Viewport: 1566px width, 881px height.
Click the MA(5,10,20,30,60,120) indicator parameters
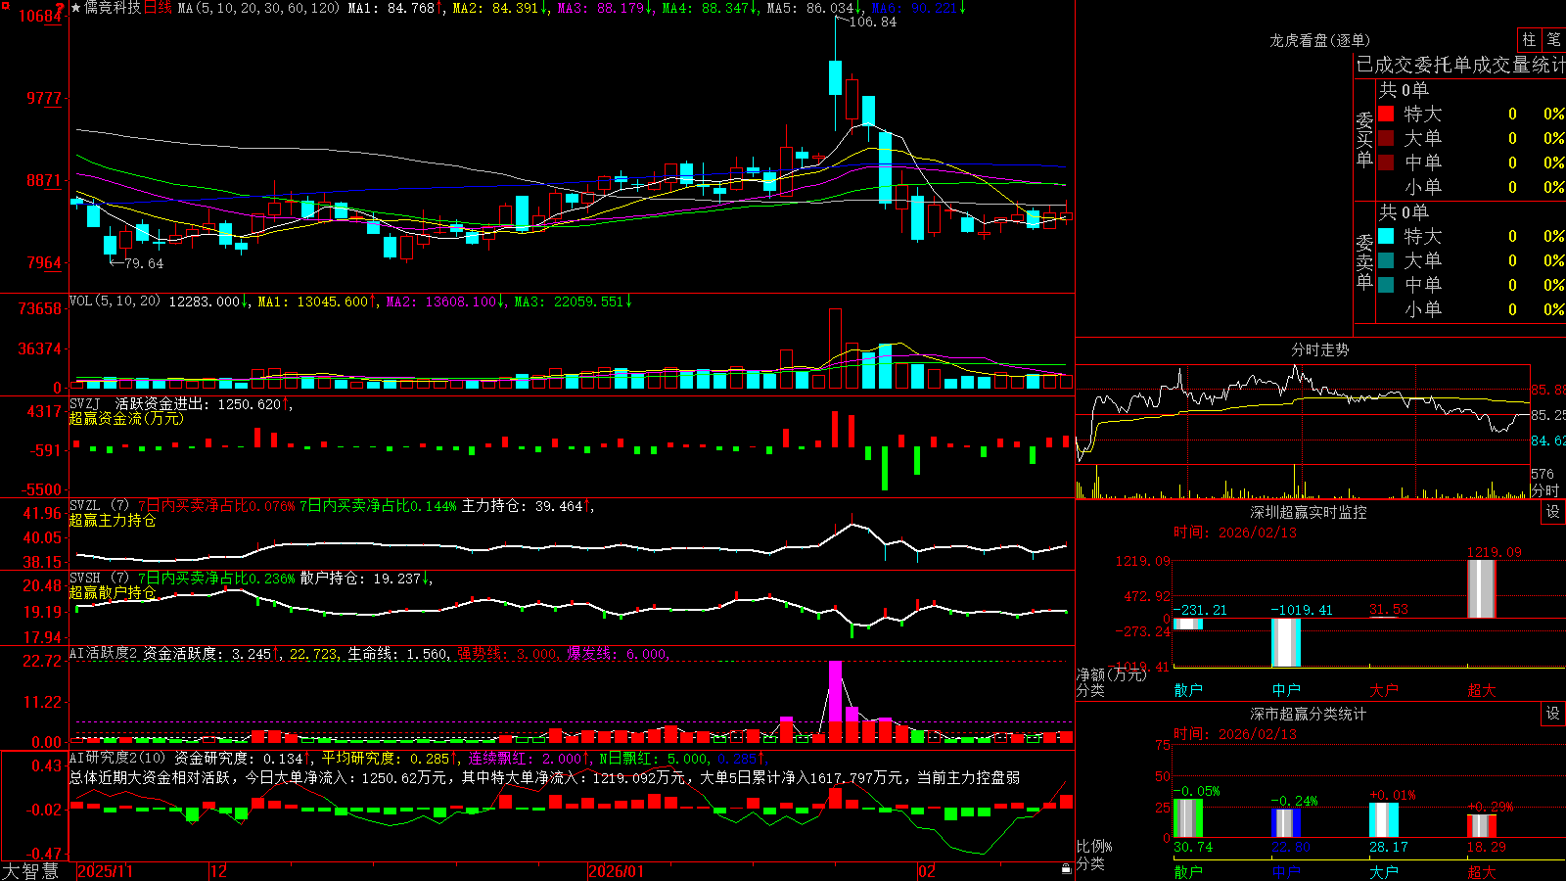[258, 8]
